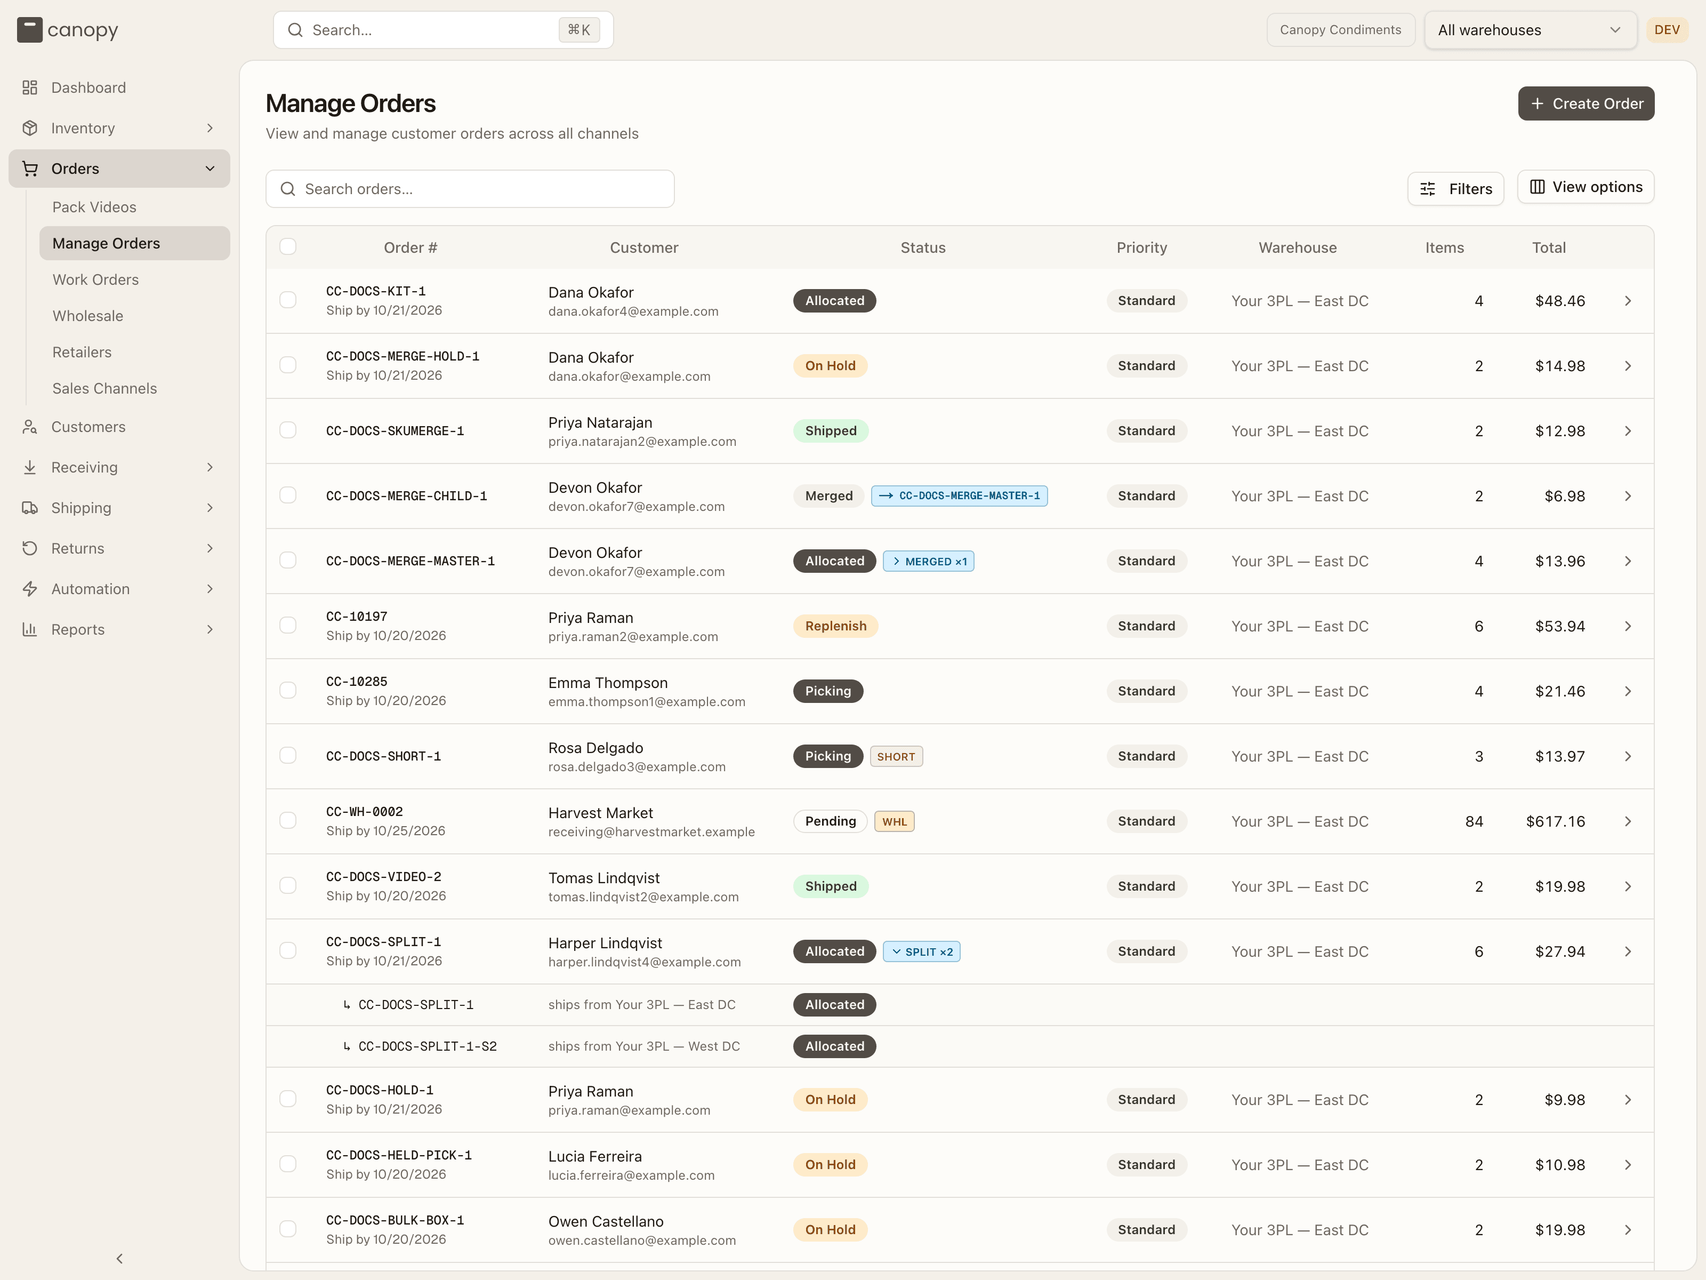Open row arrow for CC-DOCS-HOLD-1

click(x=1627, y=1099)
